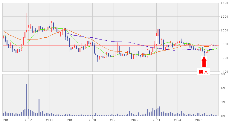
Task: Click the red upward purchase arrow
Action: [x=204, y=62]
